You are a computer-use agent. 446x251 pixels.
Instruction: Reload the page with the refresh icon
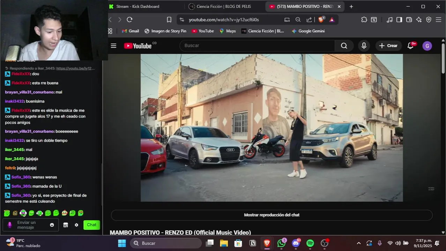point(129,20)
